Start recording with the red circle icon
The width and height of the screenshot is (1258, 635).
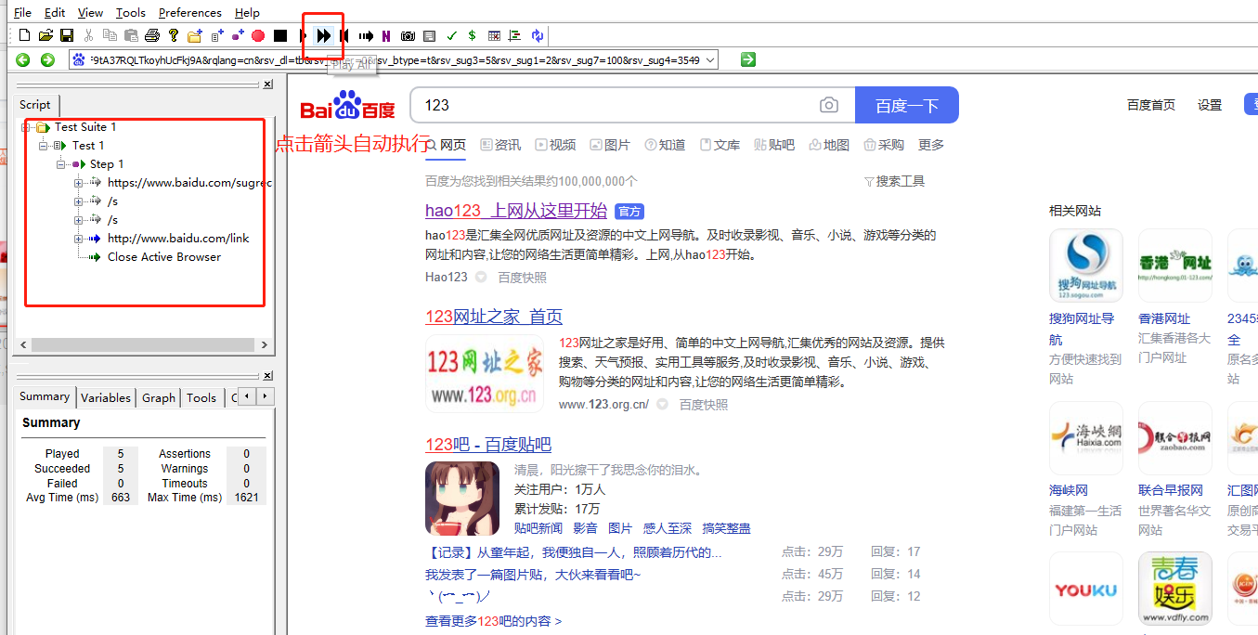(x=258, y=34)
